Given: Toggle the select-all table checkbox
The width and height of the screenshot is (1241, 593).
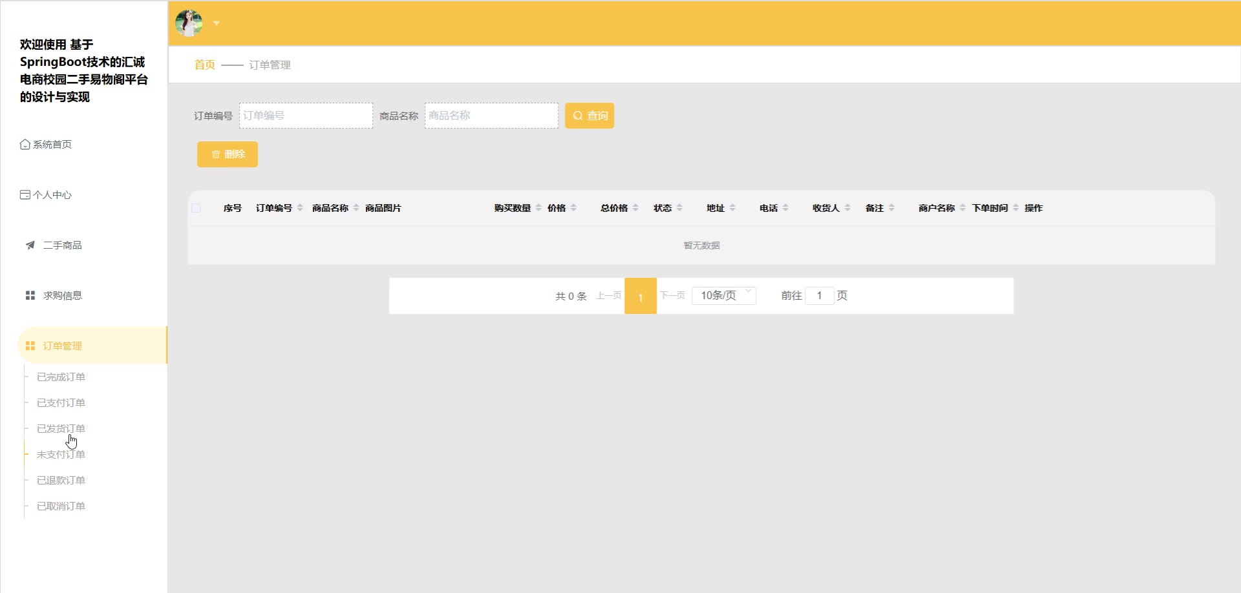Looking at the screenshot, I should pyautogui.click(x=196, y=208).
